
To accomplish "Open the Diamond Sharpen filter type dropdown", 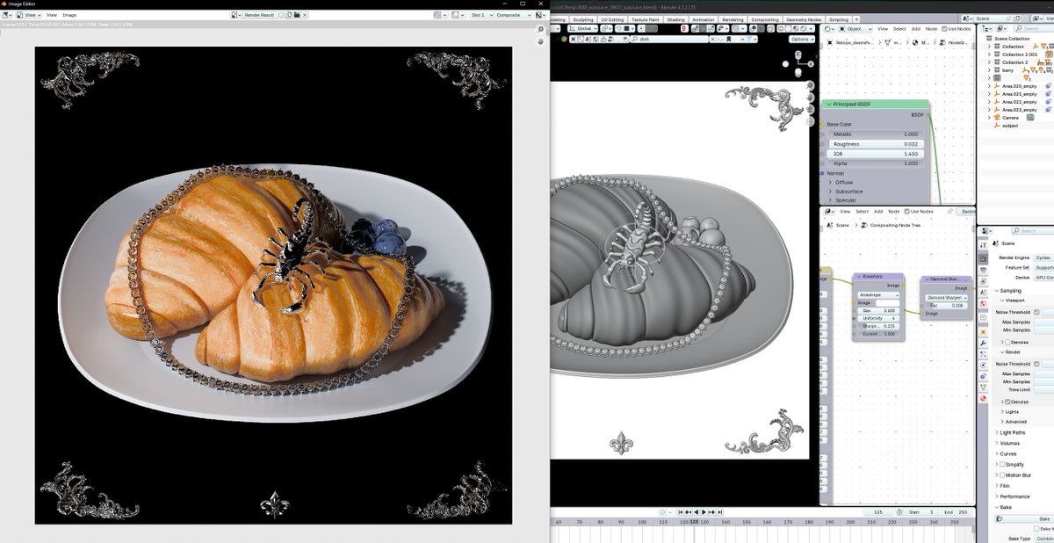I will (947, 298).
